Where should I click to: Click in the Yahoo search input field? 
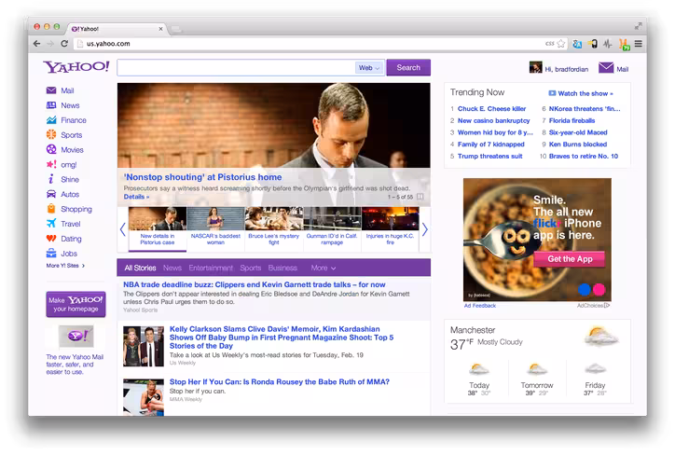pyautogui.click(x=236, y=67)
